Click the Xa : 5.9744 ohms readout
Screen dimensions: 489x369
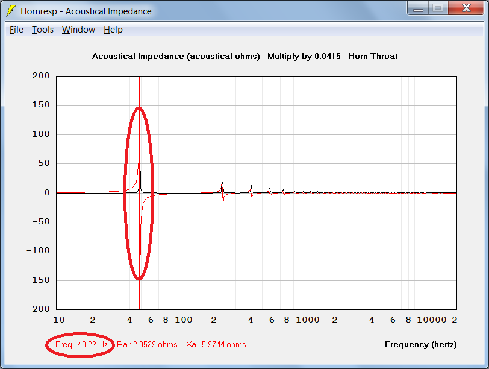pyautogui.click(x=216, y=345)
